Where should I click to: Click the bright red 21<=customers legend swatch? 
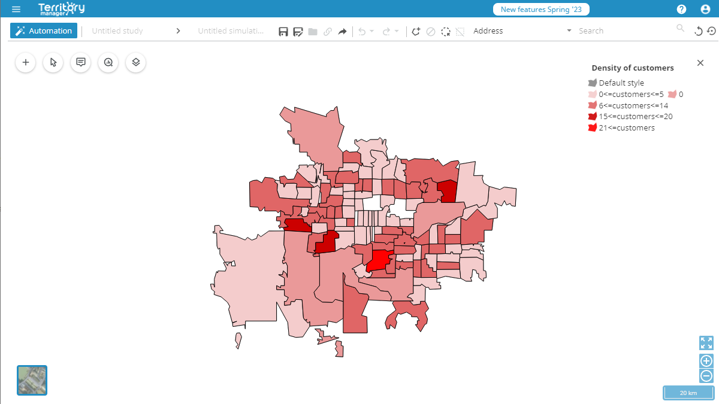pyautogui.click(x=592, y=127)
